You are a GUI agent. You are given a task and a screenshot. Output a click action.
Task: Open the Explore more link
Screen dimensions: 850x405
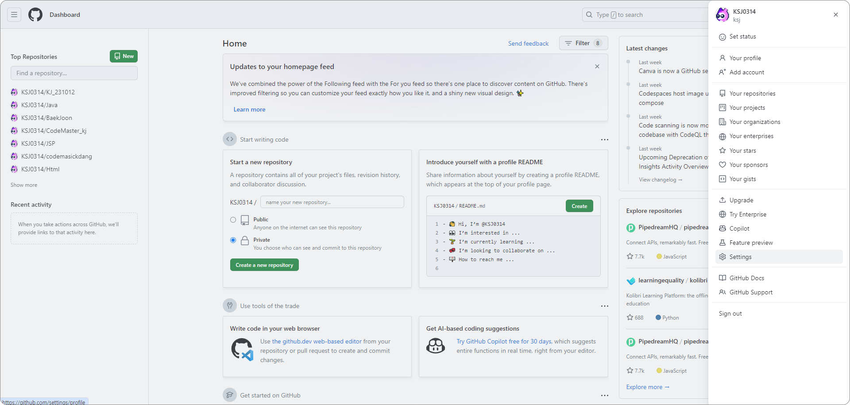[x=648, y=387]
